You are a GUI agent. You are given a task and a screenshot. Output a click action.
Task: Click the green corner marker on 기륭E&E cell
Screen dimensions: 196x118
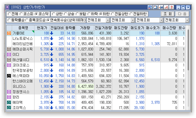coord(33,31)
